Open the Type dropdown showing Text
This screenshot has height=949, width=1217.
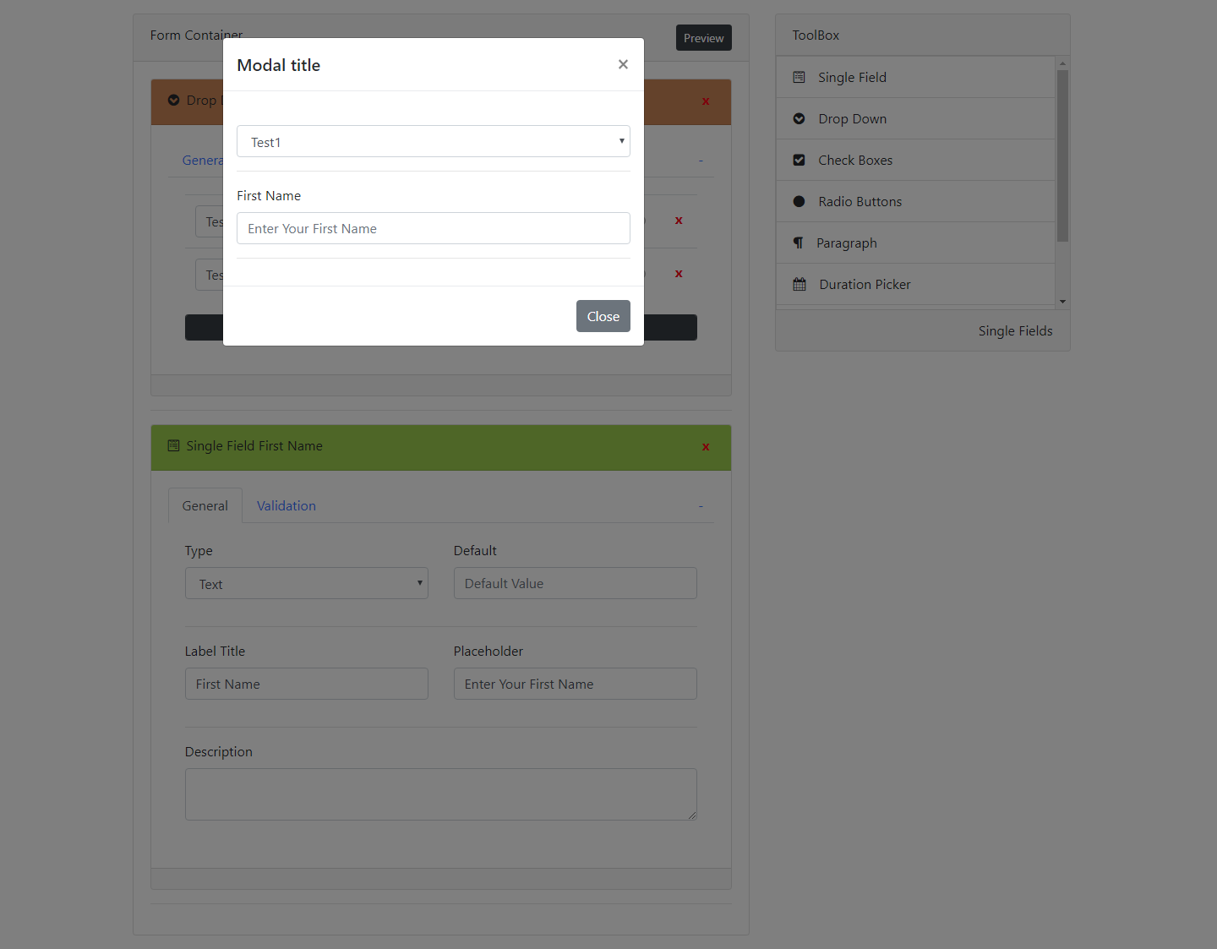click(x=307, y=583)
